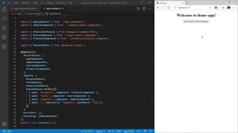The height and width of the screenshot is (133, 238).
Task: Open the View menu
Action: tap(35, 3)
